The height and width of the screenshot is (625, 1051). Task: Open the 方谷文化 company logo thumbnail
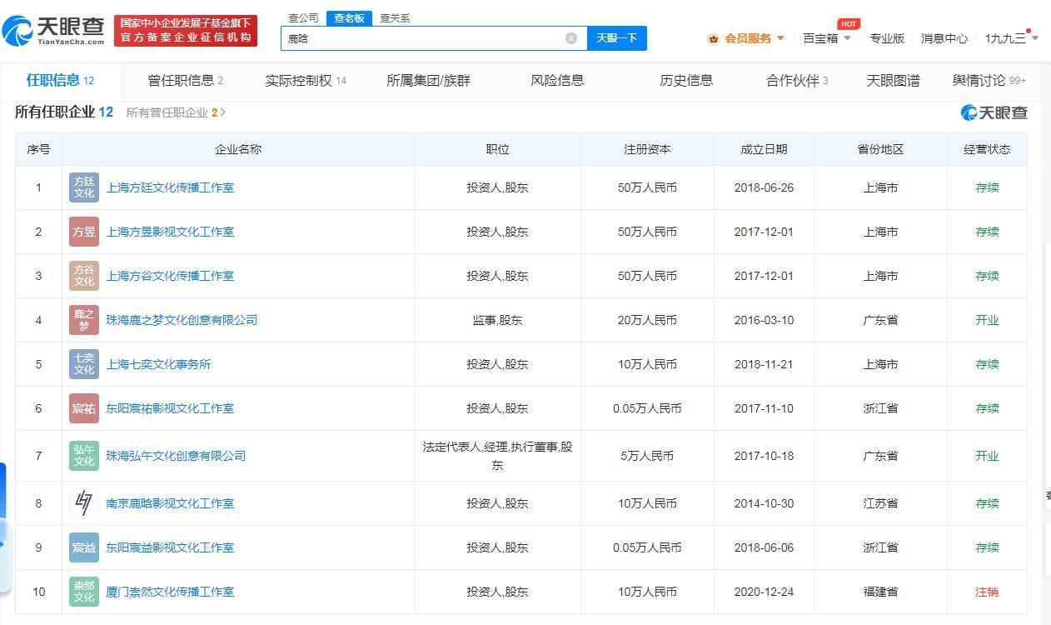tap(84, 276)
